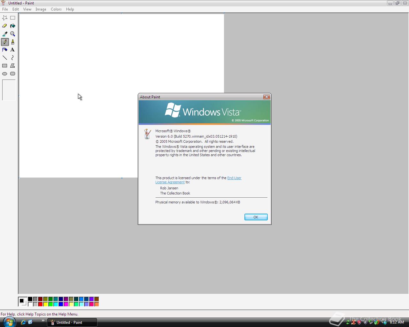Choose the Rectangle shape tool

pyautogui.click(x=5, y=66)
